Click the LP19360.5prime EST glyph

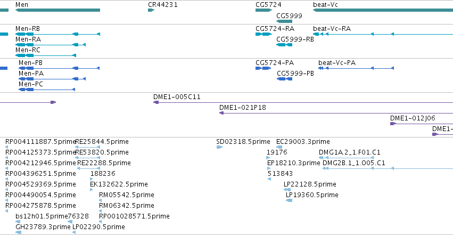pos(289,200)
